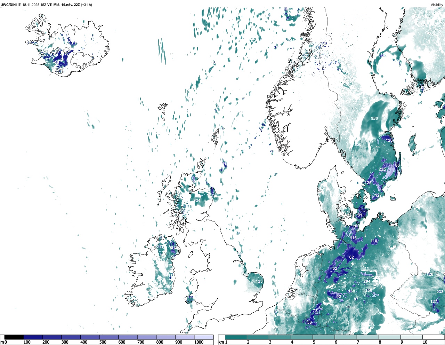Click the 3–4 km legend swatch
Screen dimensions: 445x345
click(x=280, y=337)
